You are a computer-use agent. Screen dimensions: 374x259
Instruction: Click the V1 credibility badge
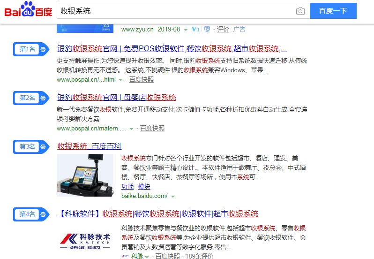[195, 29]
